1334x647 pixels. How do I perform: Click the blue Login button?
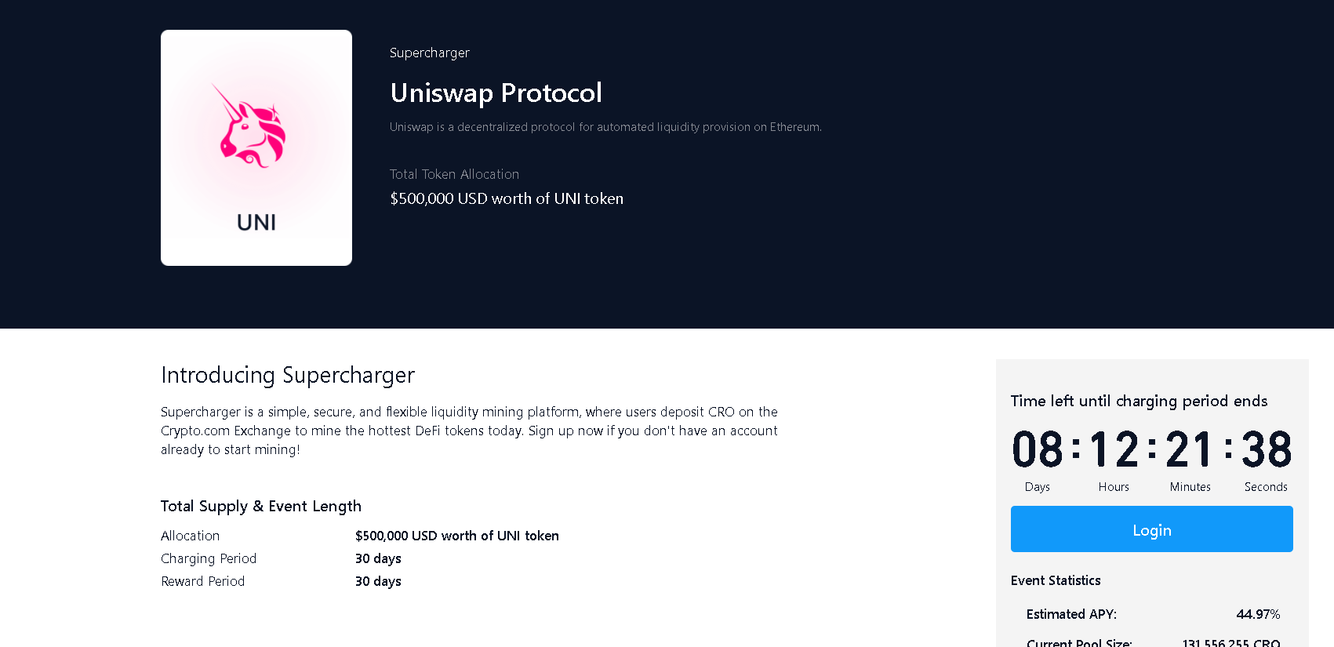1151,529
